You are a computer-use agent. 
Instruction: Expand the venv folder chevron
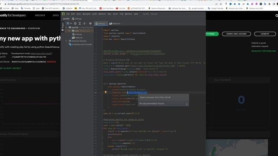click(x=69, y=31)
